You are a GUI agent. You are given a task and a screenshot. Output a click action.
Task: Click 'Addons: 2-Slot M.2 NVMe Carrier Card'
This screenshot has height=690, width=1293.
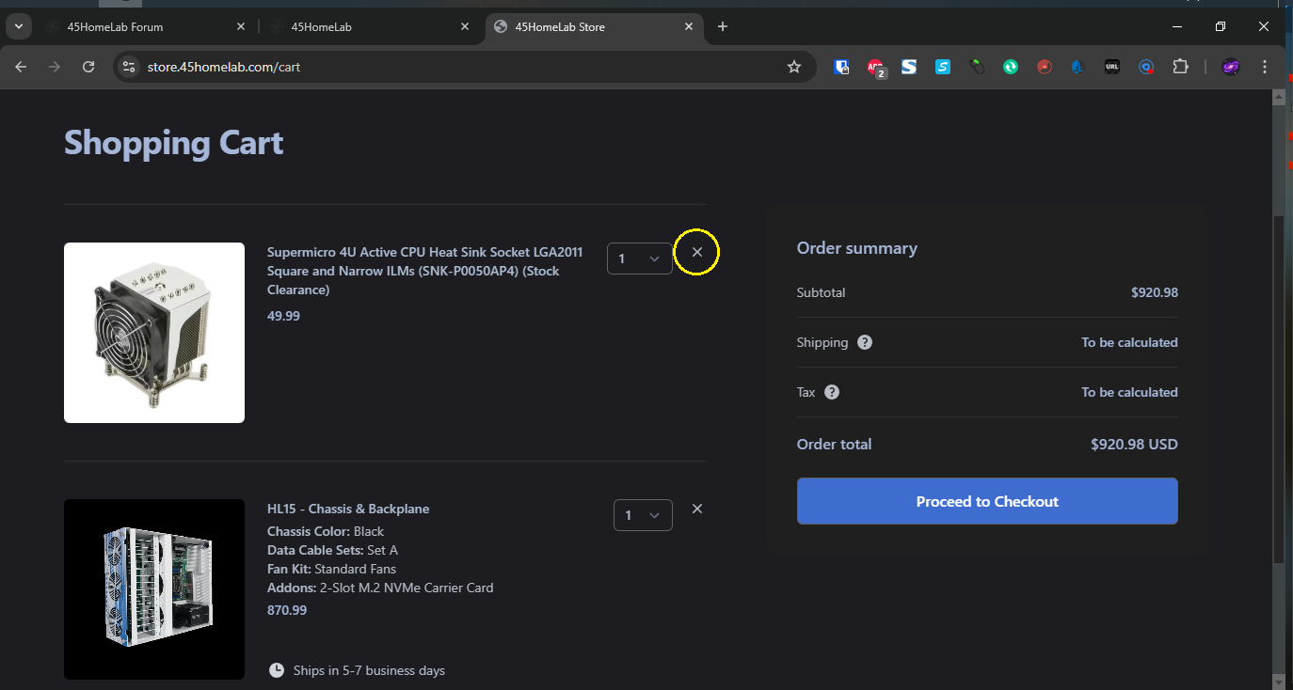[x=380, y=588]
